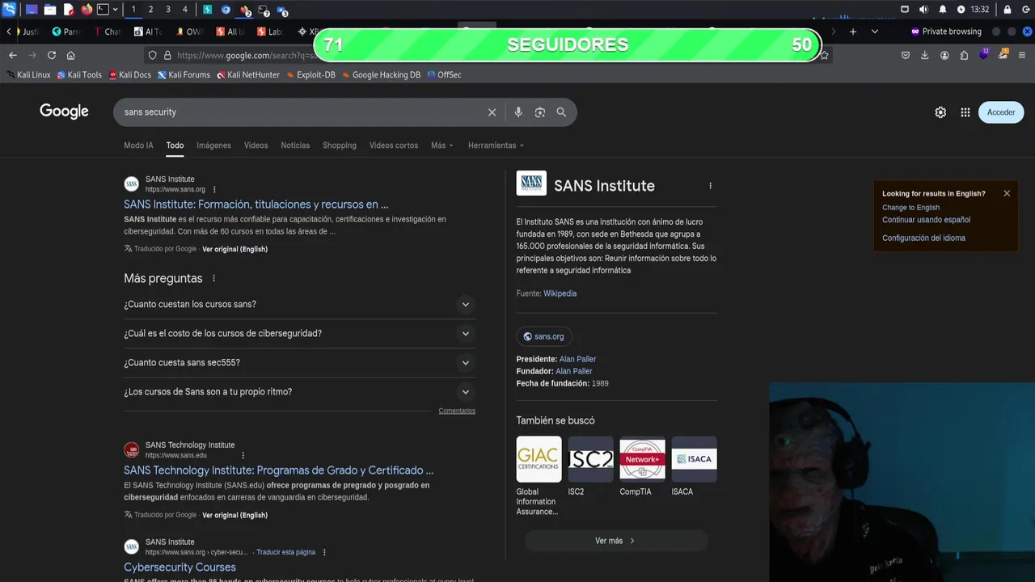The height and width of the screenshot is (582, 1035).
Task: Open the OffSec bookmark
Action: pyautogui.click(x=444, y=74)
